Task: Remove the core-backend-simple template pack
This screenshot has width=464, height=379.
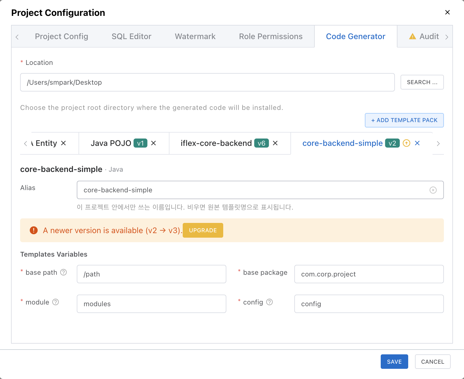Action: point(417,143)
